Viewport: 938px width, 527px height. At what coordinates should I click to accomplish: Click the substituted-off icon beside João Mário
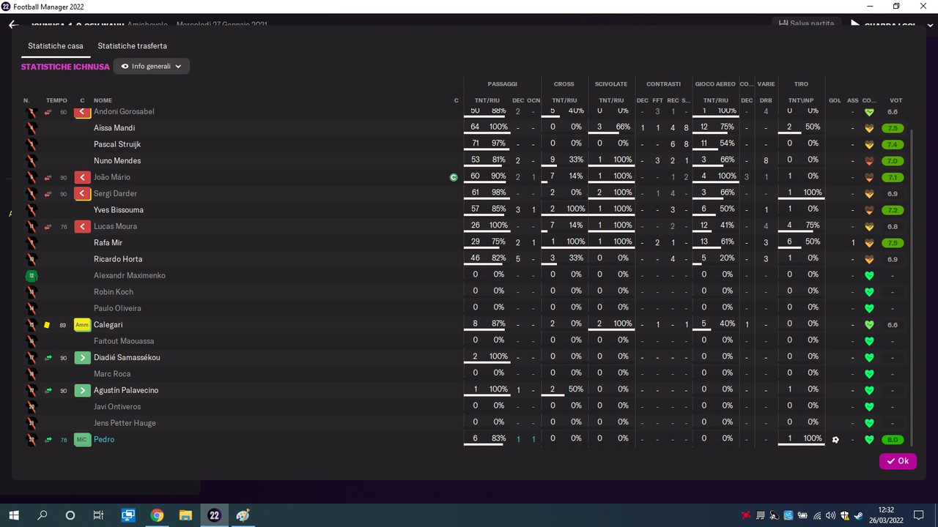tap(83, 177)
